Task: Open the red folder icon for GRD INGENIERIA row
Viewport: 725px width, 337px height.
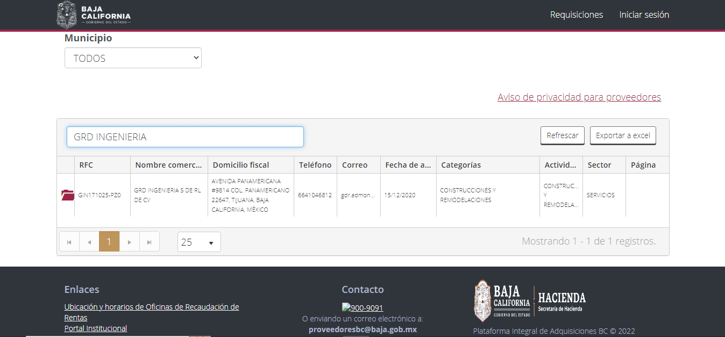Action: 68,195
